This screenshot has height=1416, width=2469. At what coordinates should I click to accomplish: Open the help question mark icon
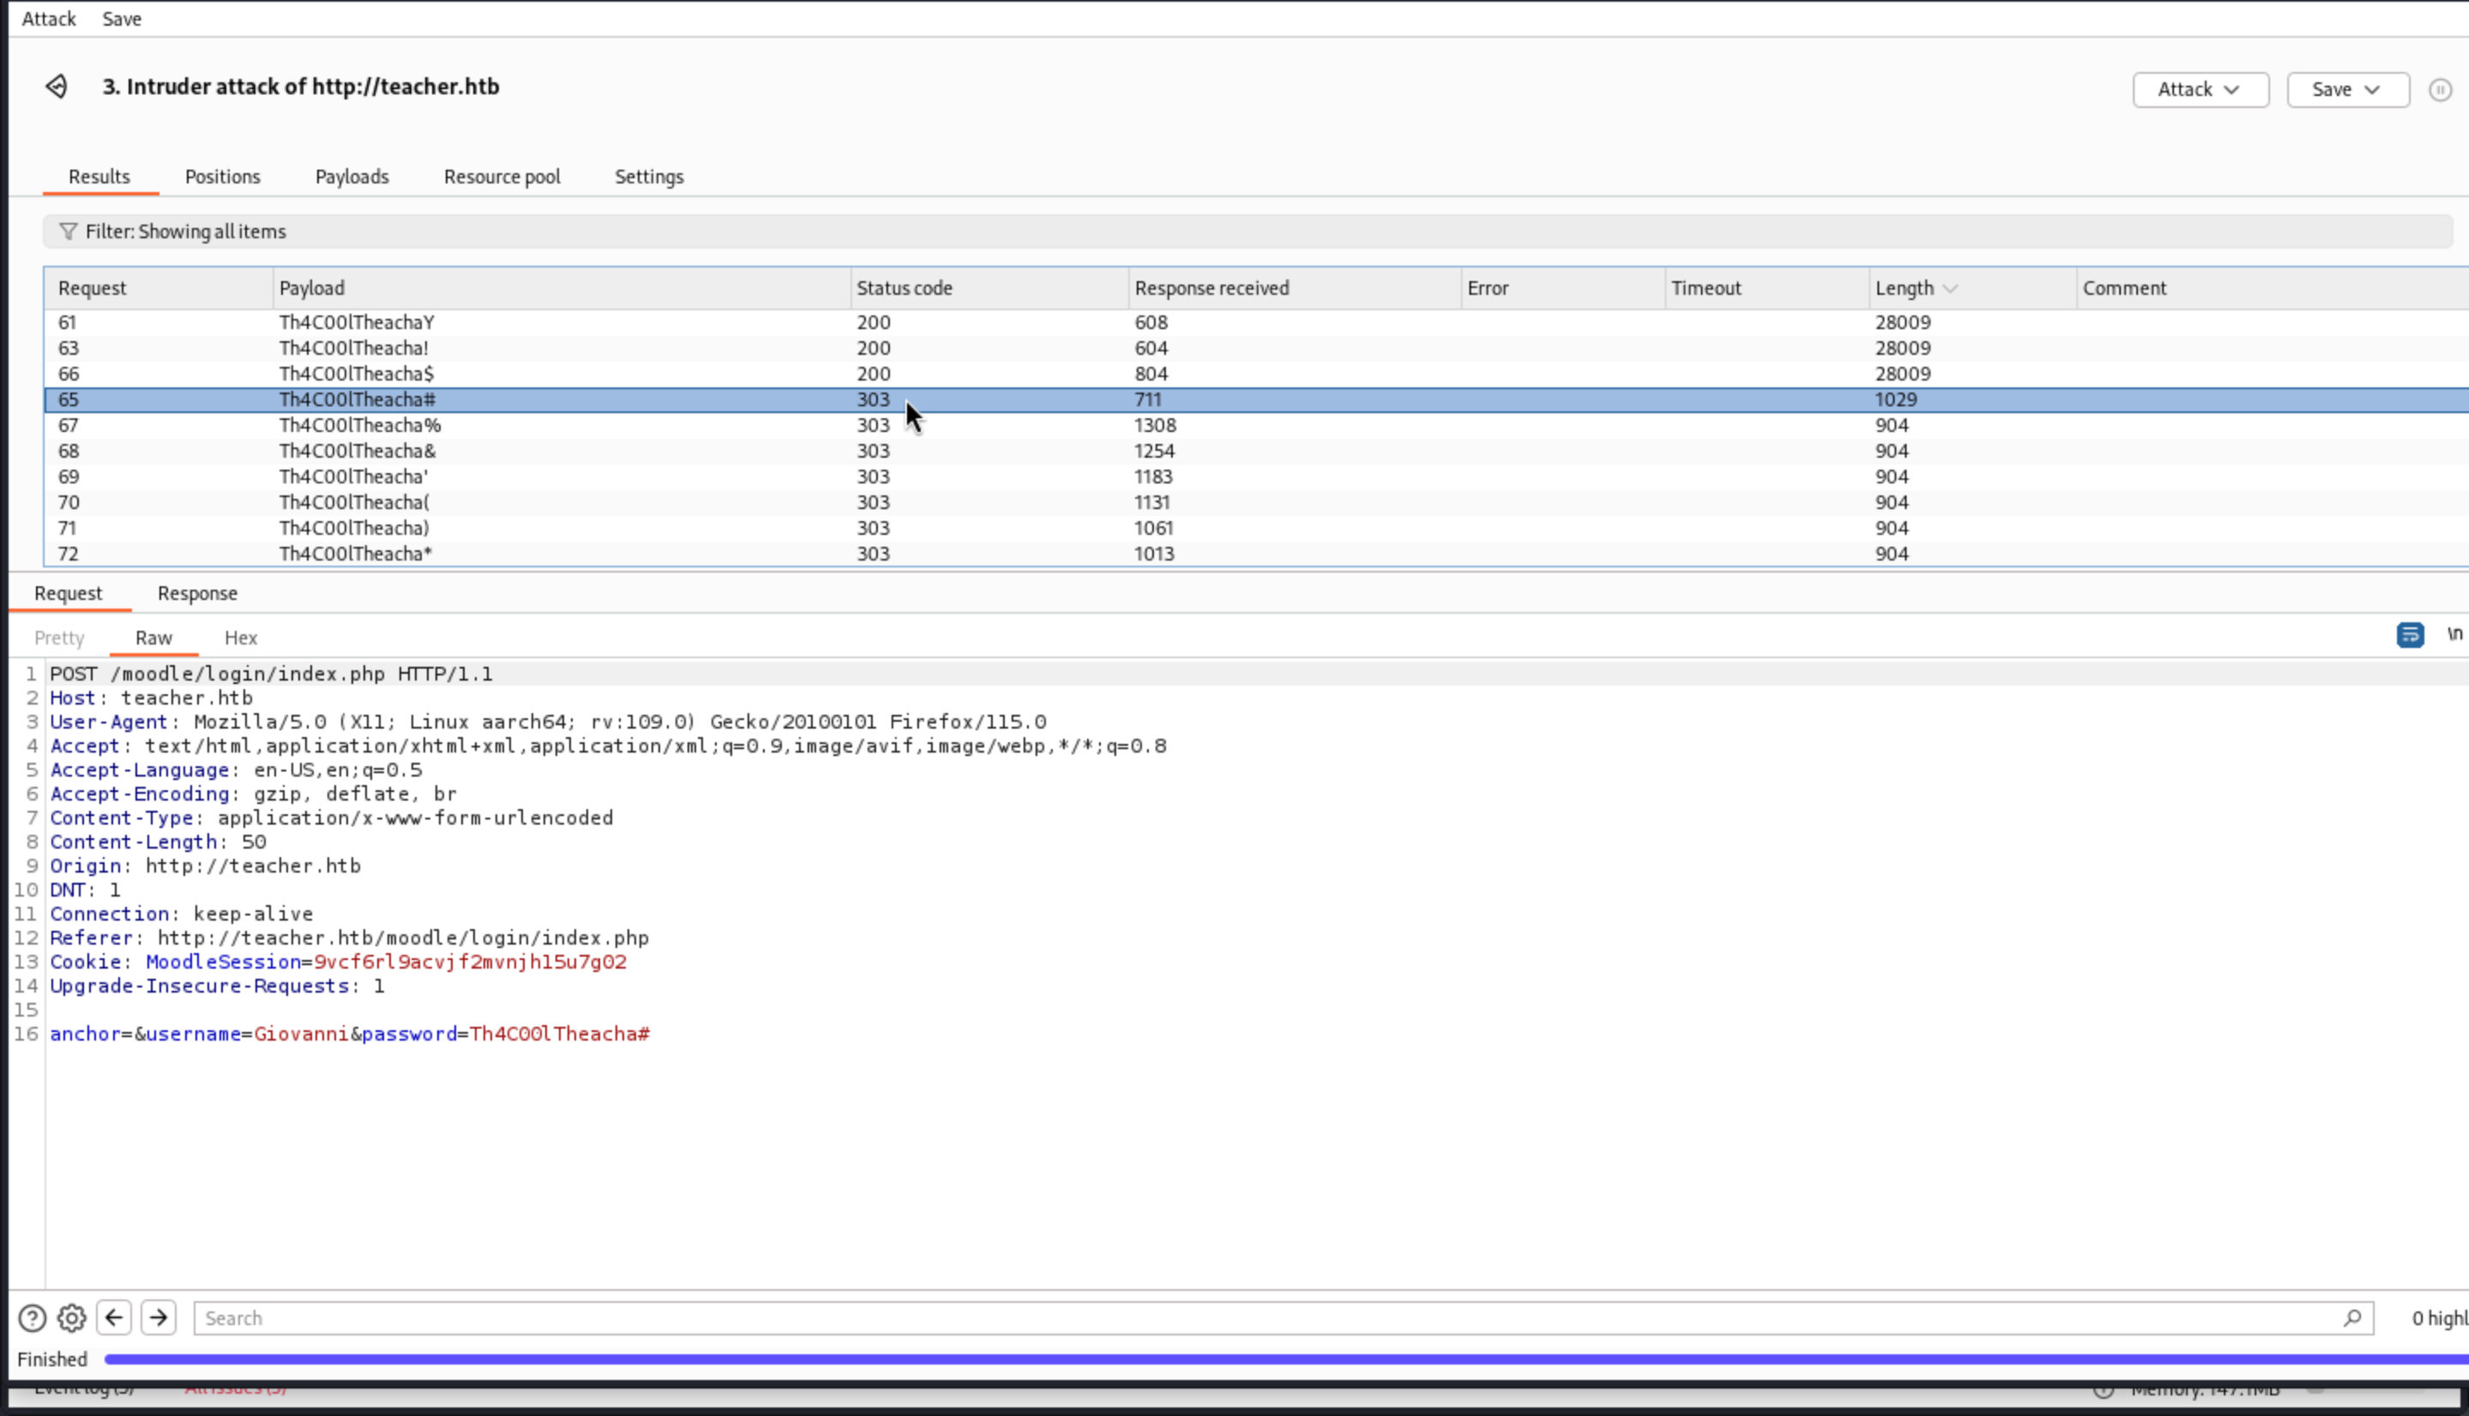32,1317
